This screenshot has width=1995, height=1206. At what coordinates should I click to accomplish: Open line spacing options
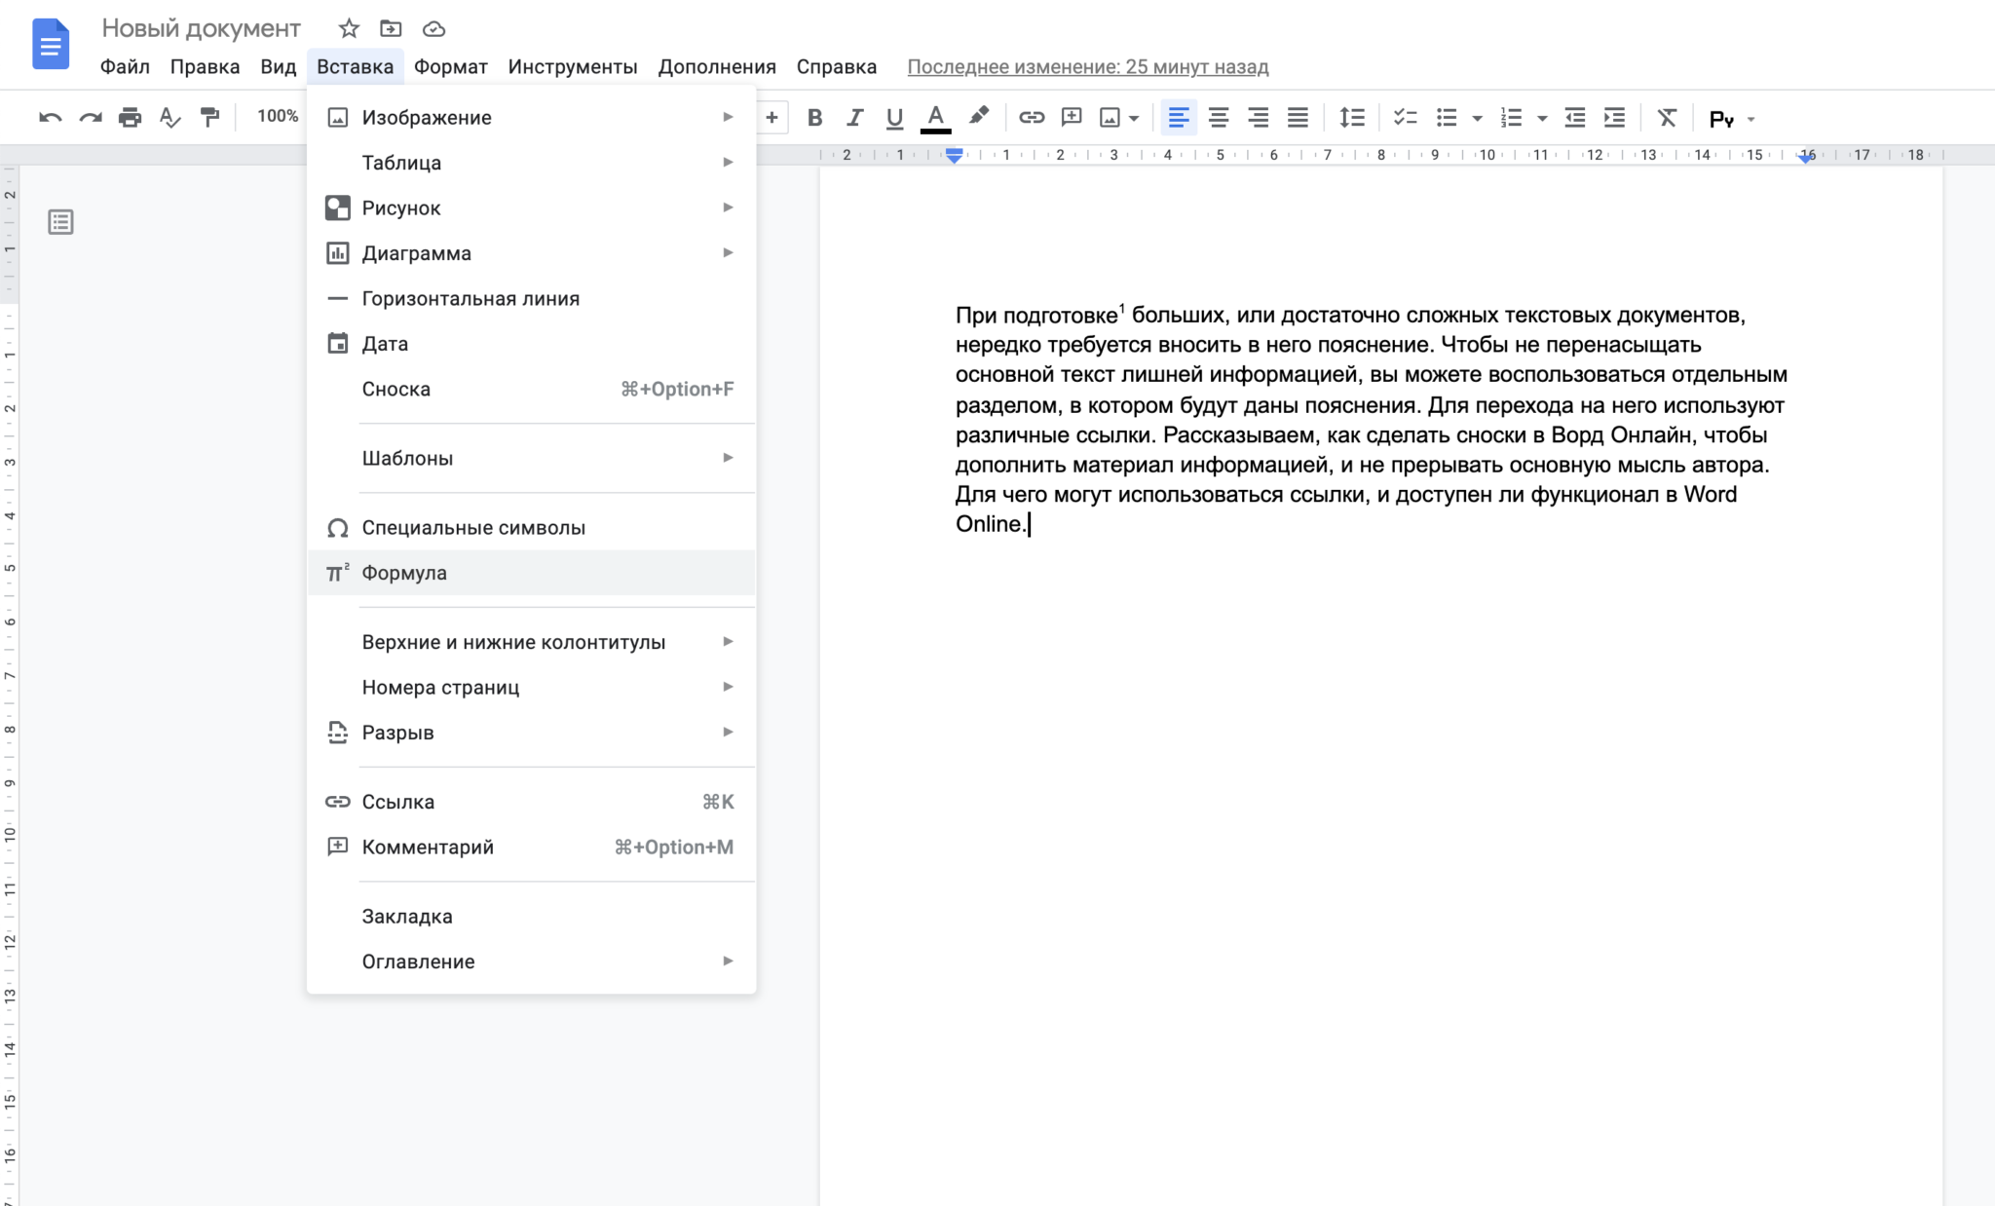pos(1352,118)
